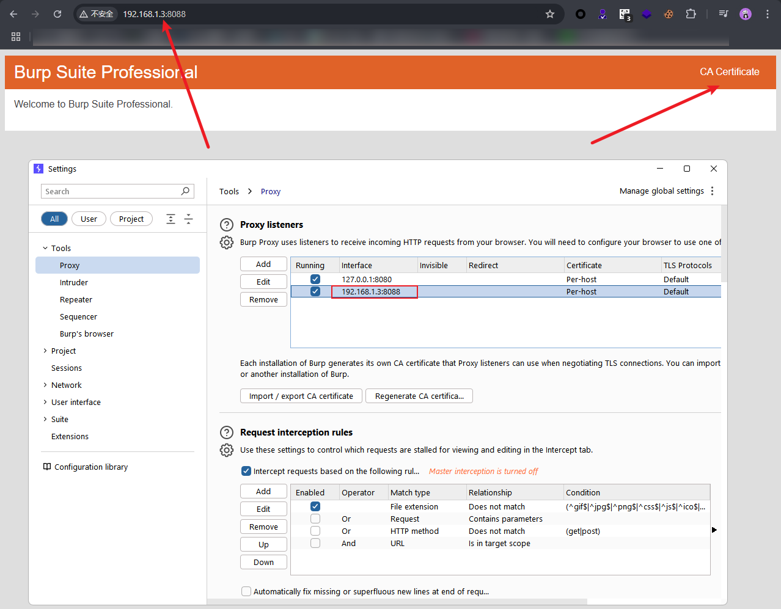This screenshot has height=609, width=781.
Task: Toggle Intercept requests based on following rules
Action: click(246, 471)
